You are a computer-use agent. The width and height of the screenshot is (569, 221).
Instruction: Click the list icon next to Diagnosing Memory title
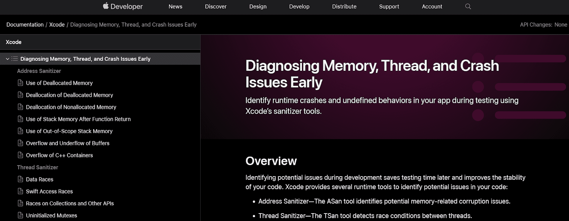coord(15,59)
